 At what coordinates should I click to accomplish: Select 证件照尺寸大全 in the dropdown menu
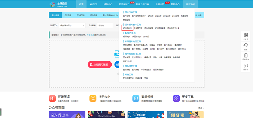(173, 28)
